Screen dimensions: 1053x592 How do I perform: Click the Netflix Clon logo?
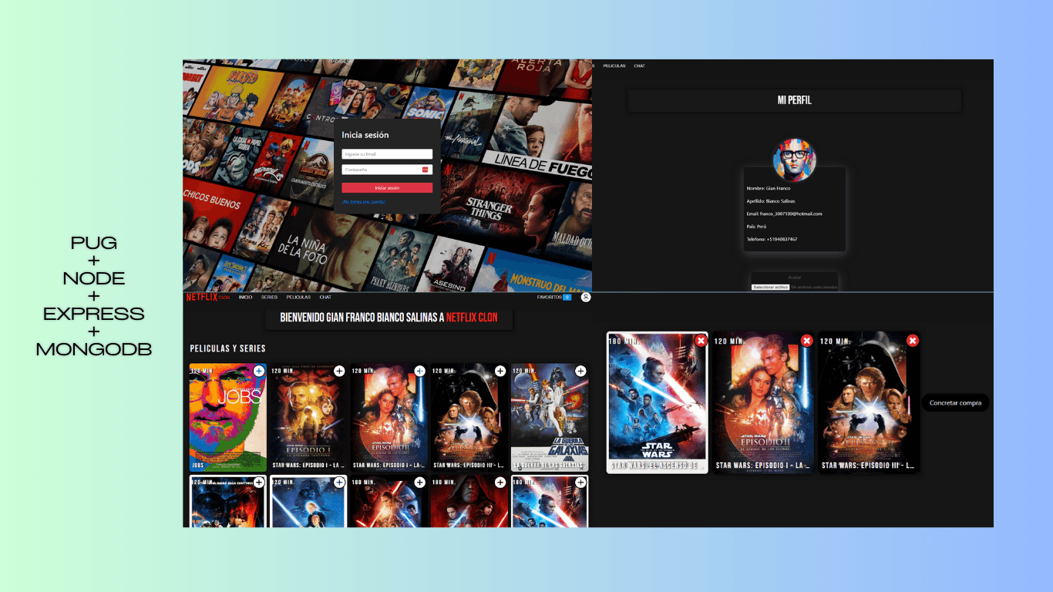pos(207,297)
